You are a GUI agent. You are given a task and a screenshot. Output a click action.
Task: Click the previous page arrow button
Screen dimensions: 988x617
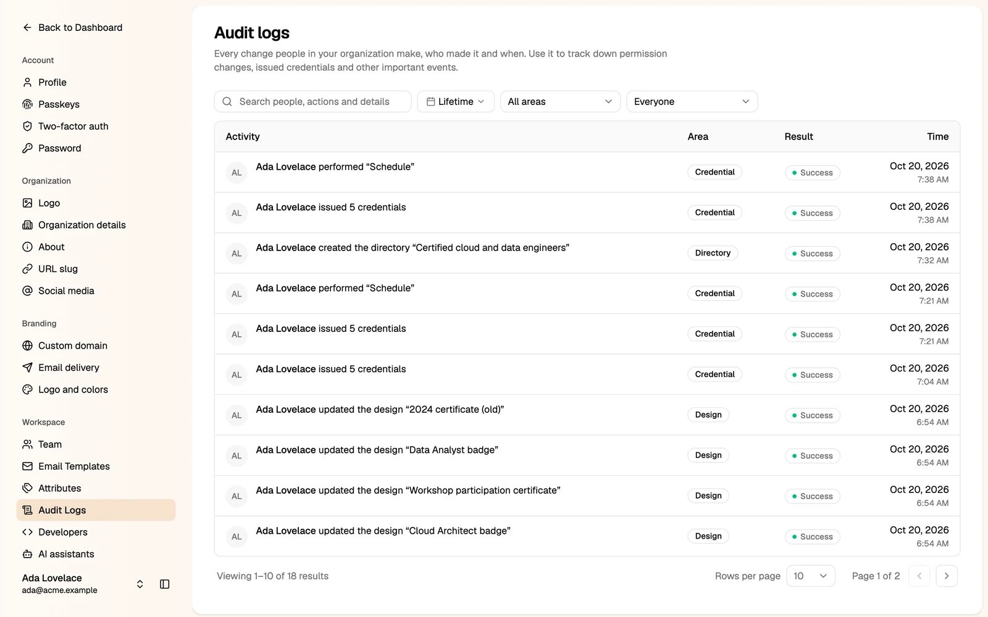click(919, 576)
